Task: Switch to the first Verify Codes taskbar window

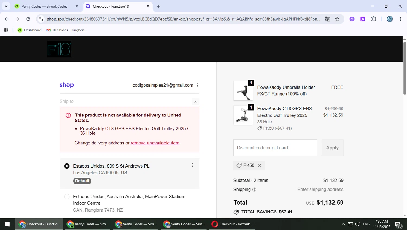Action: tap(88, 224)
